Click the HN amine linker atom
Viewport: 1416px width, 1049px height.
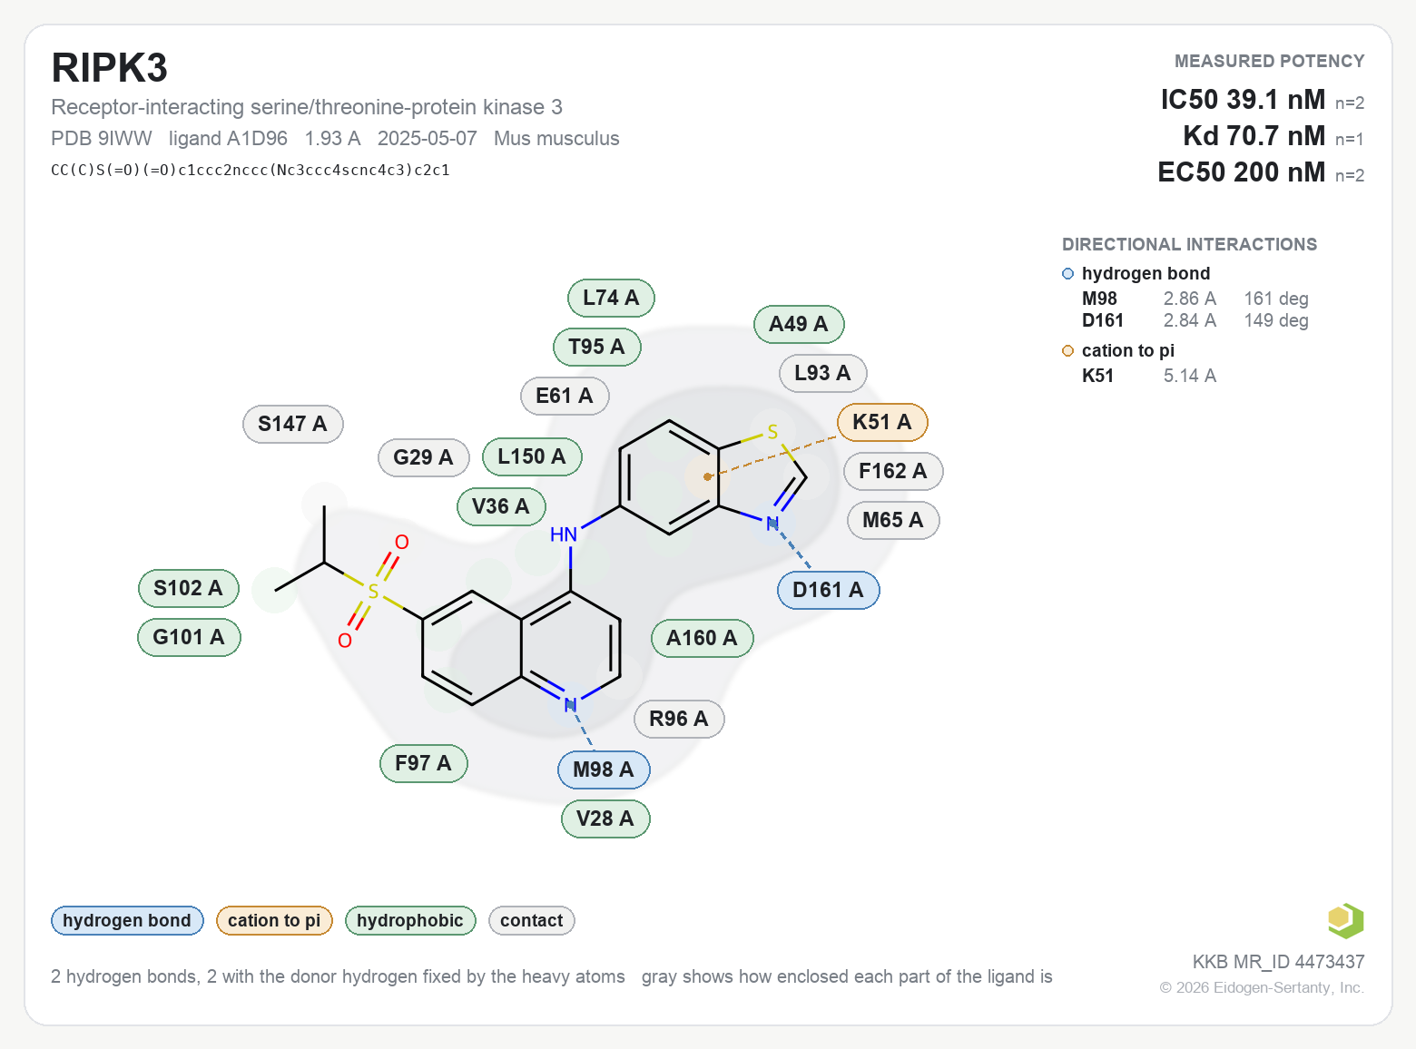[564, 534]
